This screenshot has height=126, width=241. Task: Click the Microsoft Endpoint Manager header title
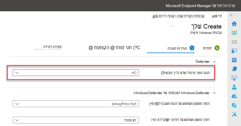tap(200, 6)
